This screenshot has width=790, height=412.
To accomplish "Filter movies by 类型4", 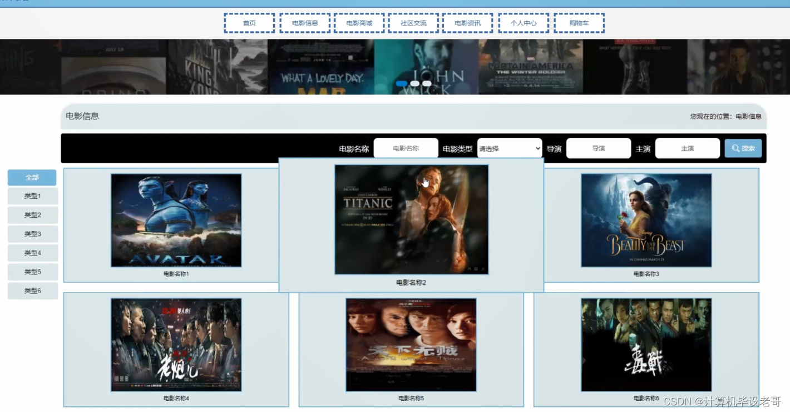I will coord(33,253).
